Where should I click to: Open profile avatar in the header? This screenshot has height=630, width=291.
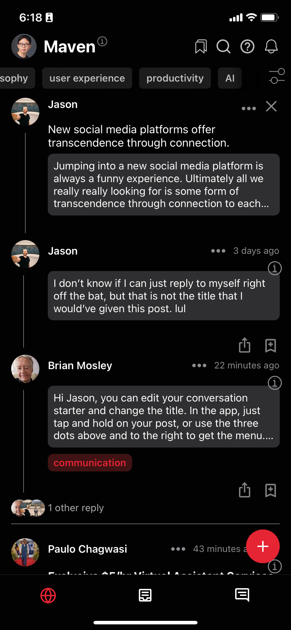pos(24,46)
